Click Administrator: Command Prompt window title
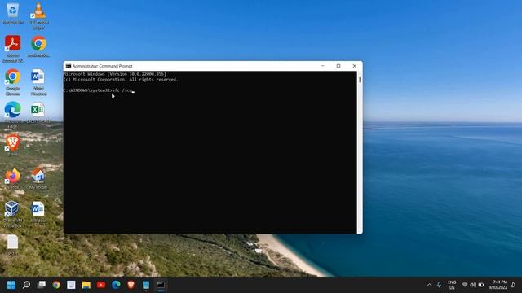Image resolution: width=522 pixels, height=293 pixels. click(x=102, y=66)
